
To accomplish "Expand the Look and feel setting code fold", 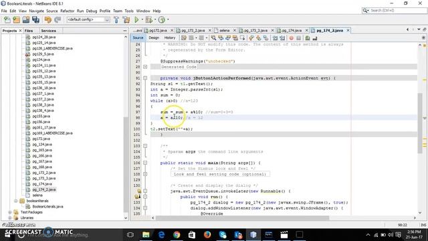I will click(145, 174).
